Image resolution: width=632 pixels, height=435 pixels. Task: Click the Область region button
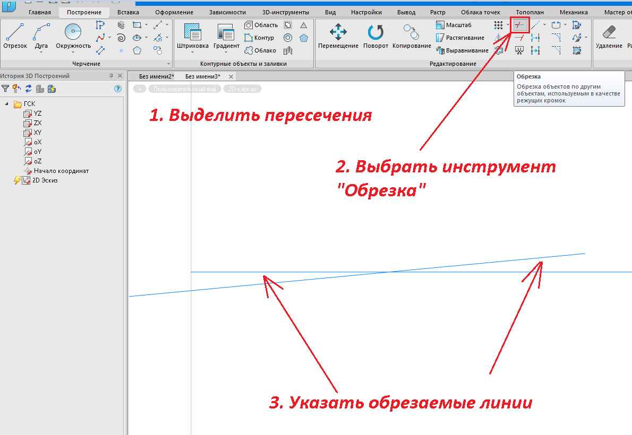coord(261,25)
